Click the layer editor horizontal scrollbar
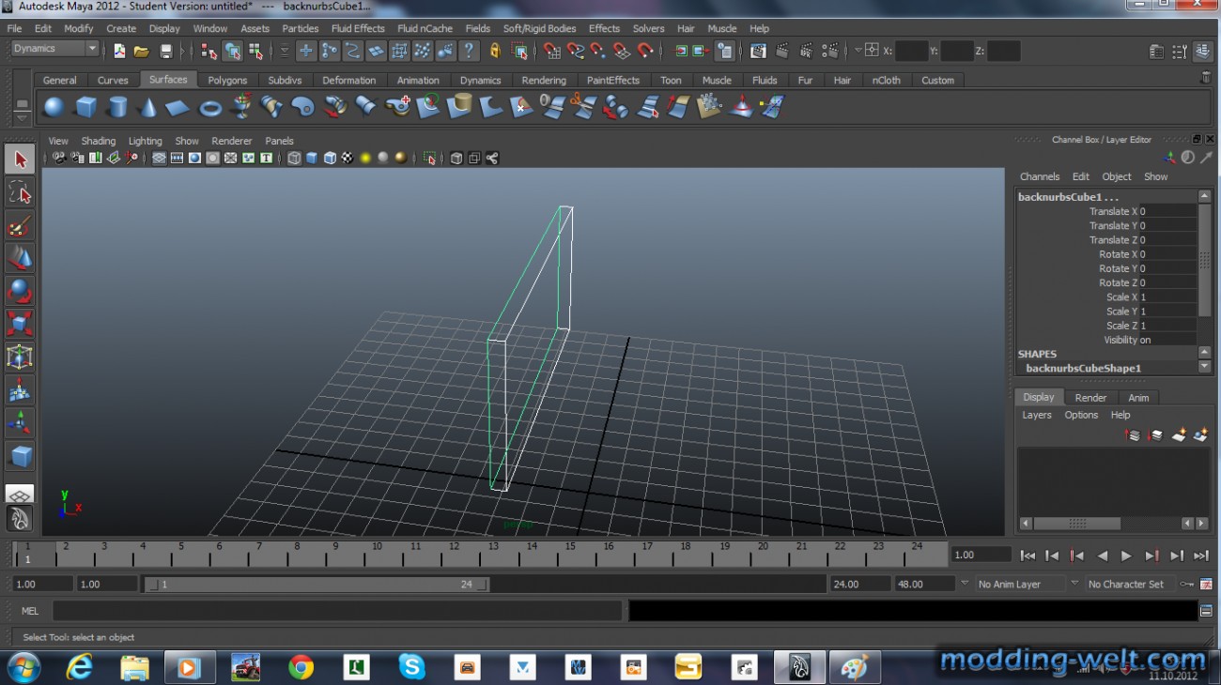 click(1076, 523)
